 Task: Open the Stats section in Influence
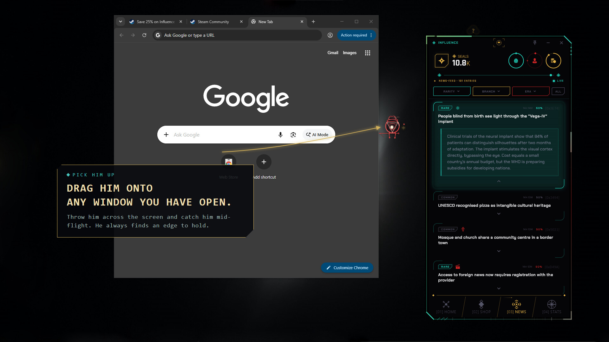552,307
